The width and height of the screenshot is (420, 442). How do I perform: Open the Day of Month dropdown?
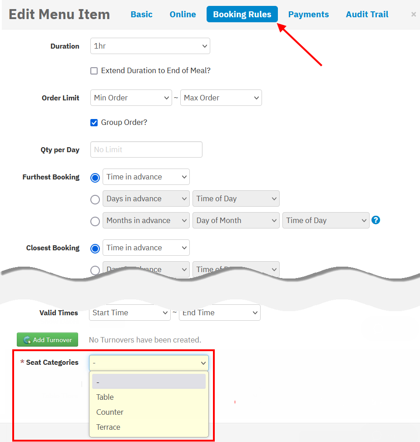(236, 220)
